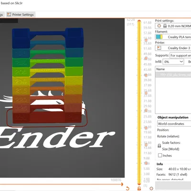Click the Object manipulation heading
Image resolution: width=191 pixels, height=191 pixels.
pos(173,117)
